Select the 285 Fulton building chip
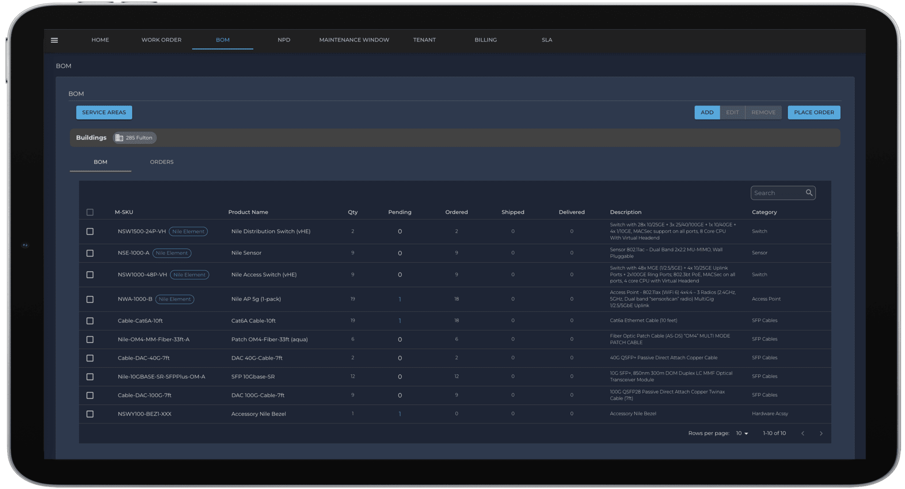The image size is (905, 489). 134,138
